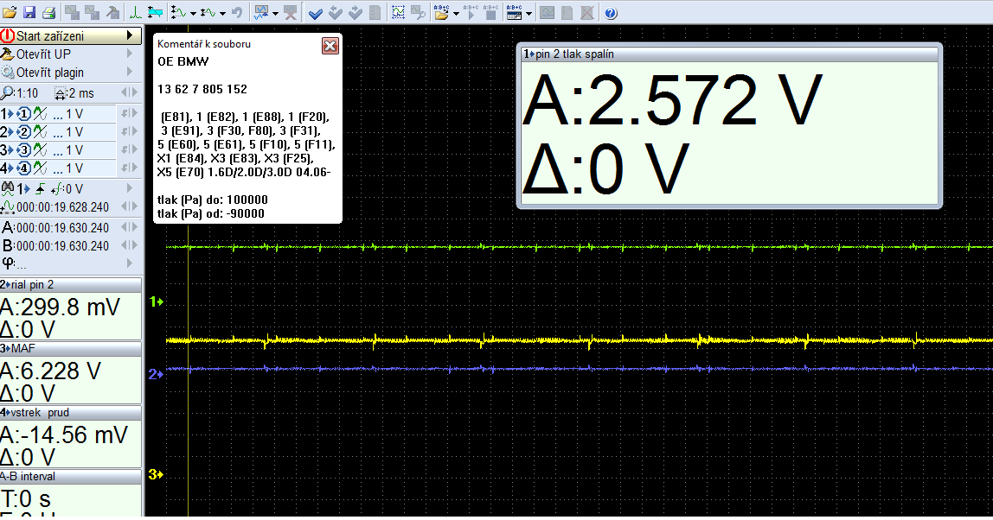Image resolution: width=993 pixels, height=520 pixels.
Task: Click the next mark arrow icon
Action: click(356, 12)
